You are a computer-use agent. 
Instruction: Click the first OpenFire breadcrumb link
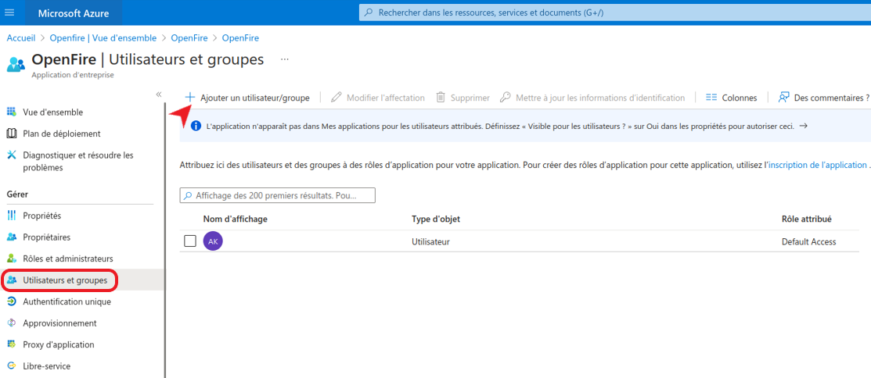[x=189, y=38]
